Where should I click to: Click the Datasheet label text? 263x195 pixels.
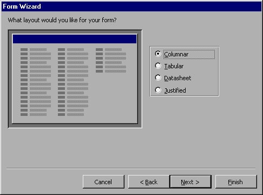[x=177, y=78]
